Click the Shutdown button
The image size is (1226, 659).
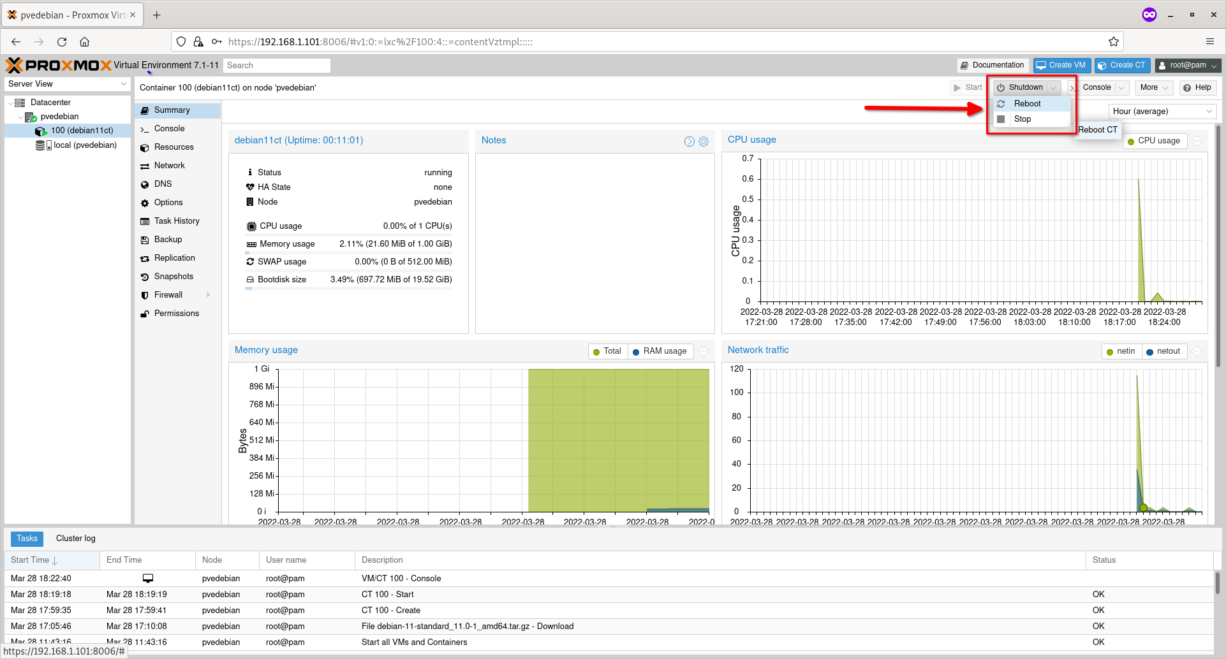coord(1020,88)
